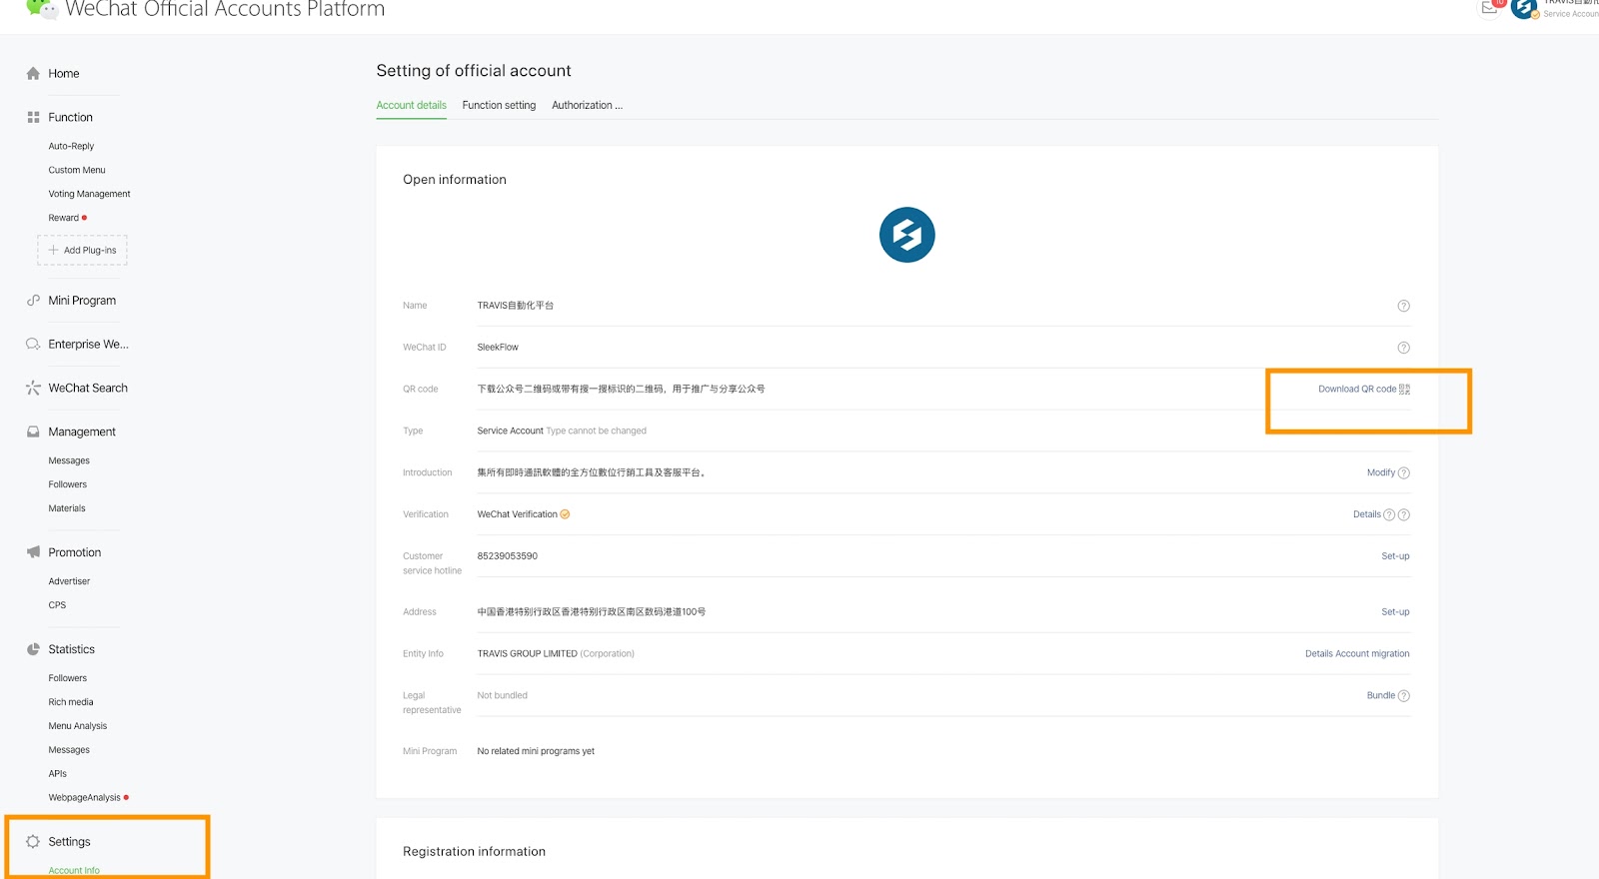Click the plus icon in Add Plug-ins
The height and width of the screenshot is (879, 1599).
click(x=54, y=250)
